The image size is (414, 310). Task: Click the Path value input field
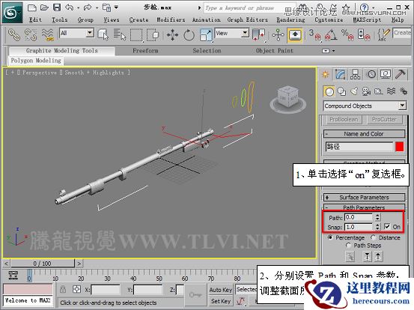pyautogui.click(x=359, y=217)
